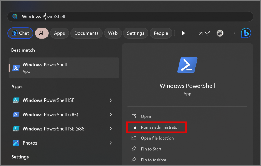The width and height of the screenshot is (261, 166).
Task: Select the Documents filter tab
Action: point(86,33)
